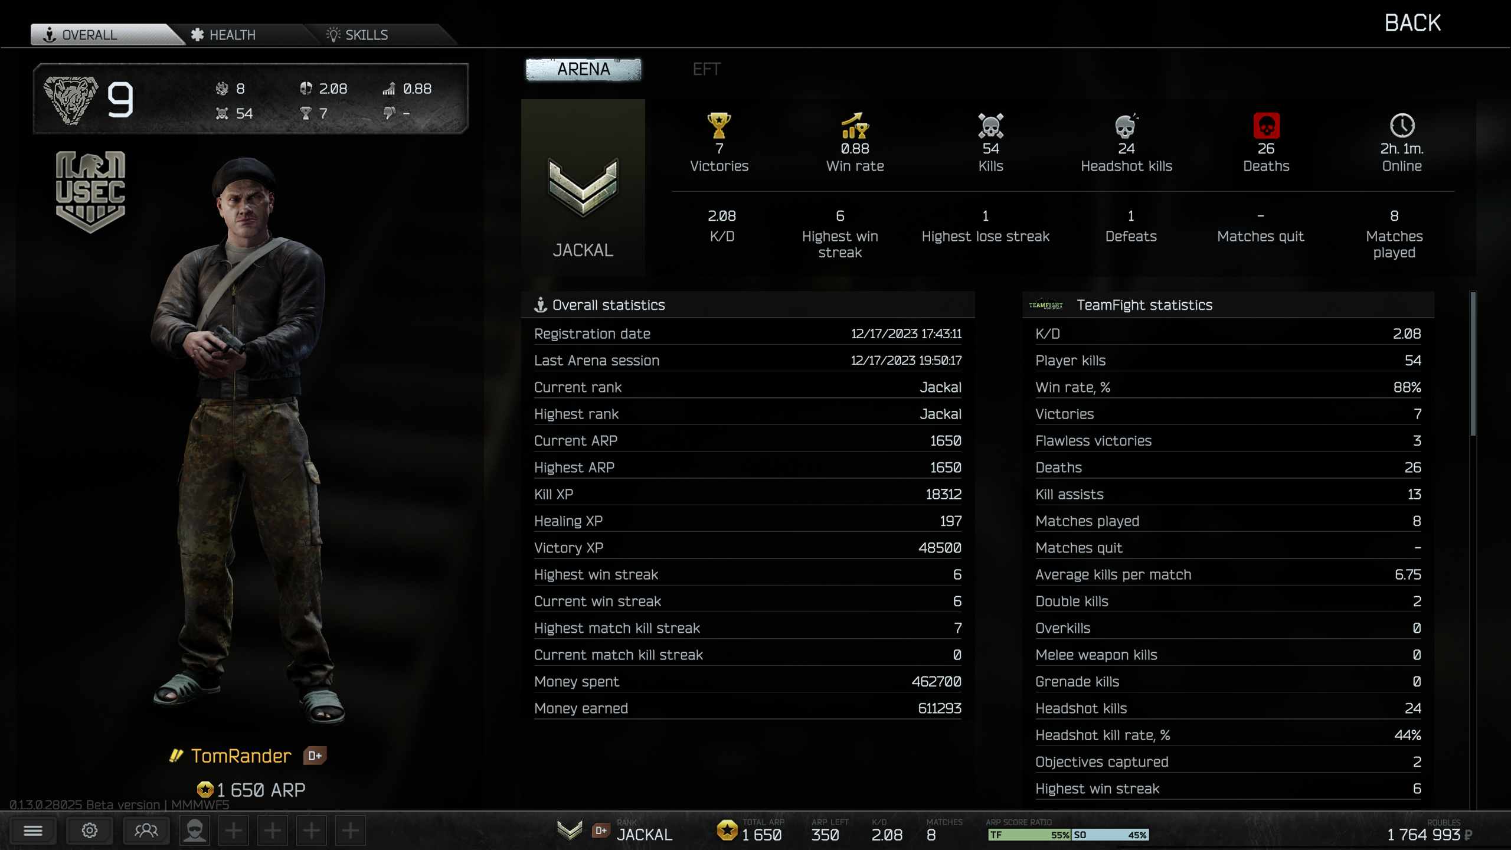
Task: Click the TeamFight statistics logo icon
Action: (x=1045, y=305)
